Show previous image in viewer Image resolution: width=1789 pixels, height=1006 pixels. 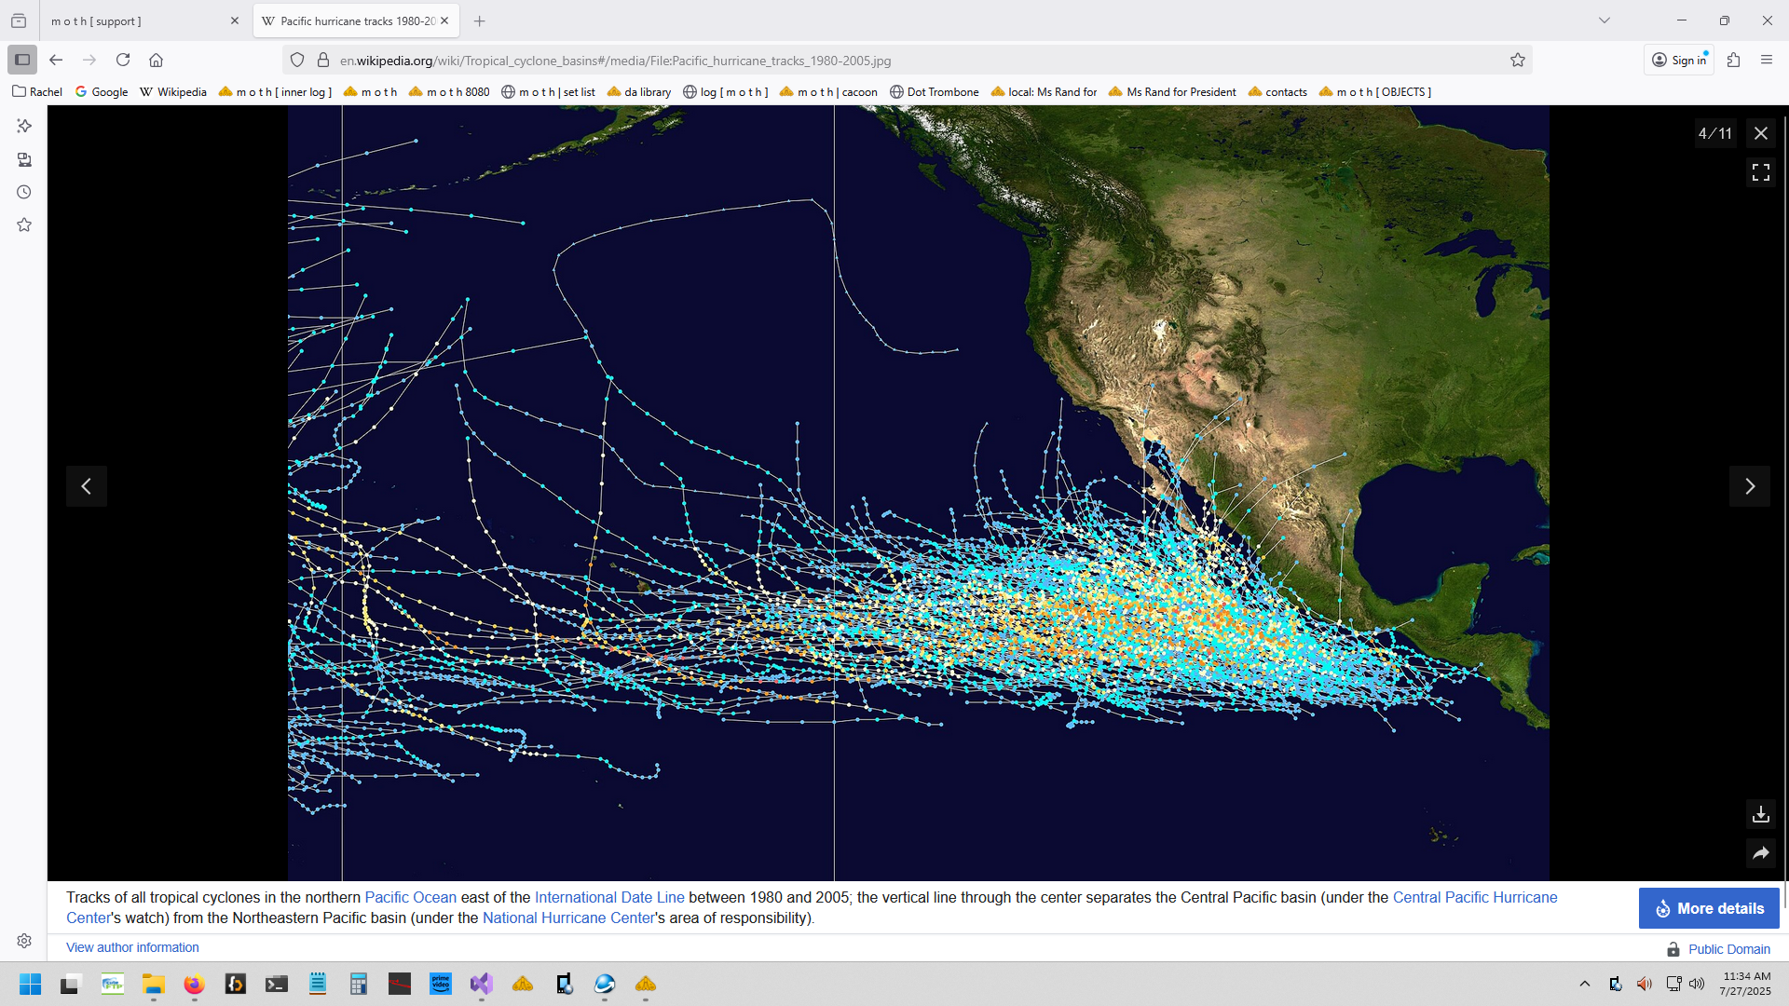point(87,486)
